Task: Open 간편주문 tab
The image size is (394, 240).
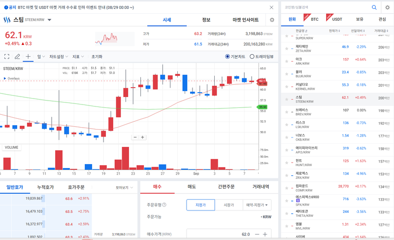Action: tap(226, 187)
